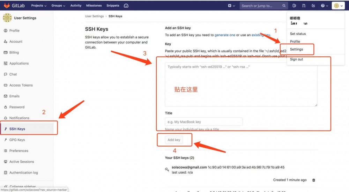Toggle the user avatar menu
Screen dimensions: 349x192
coord(338,6)
